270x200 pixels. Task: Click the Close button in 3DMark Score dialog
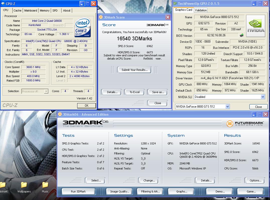[157, 103]
